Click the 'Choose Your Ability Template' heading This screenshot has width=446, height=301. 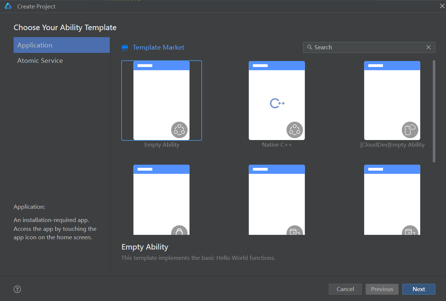(x=65, y=28)
